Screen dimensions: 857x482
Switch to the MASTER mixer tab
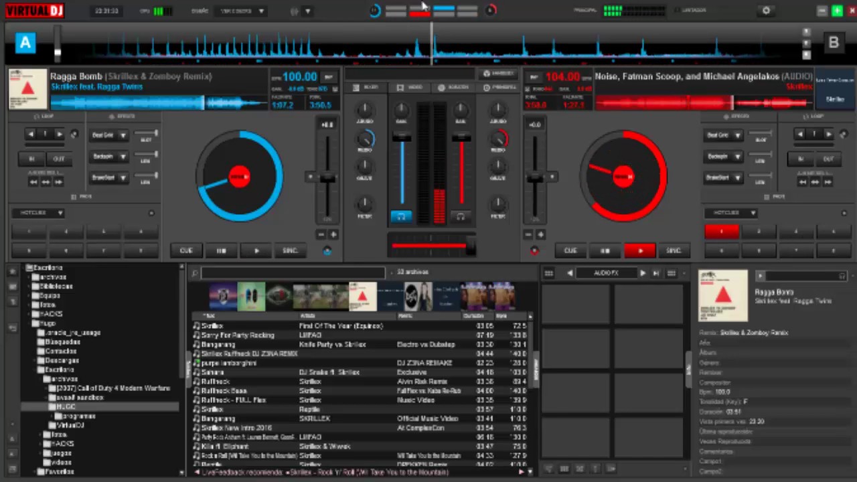499,88
